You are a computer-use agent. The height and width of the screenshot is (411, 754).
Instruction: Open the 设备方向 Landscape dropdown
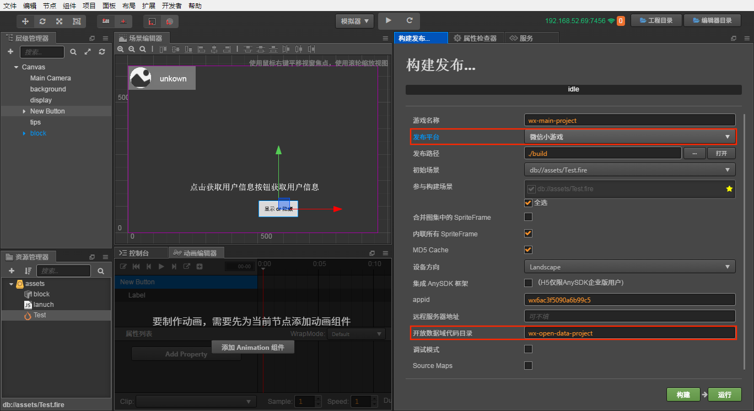pyautogui.click(x=629, y=267)
